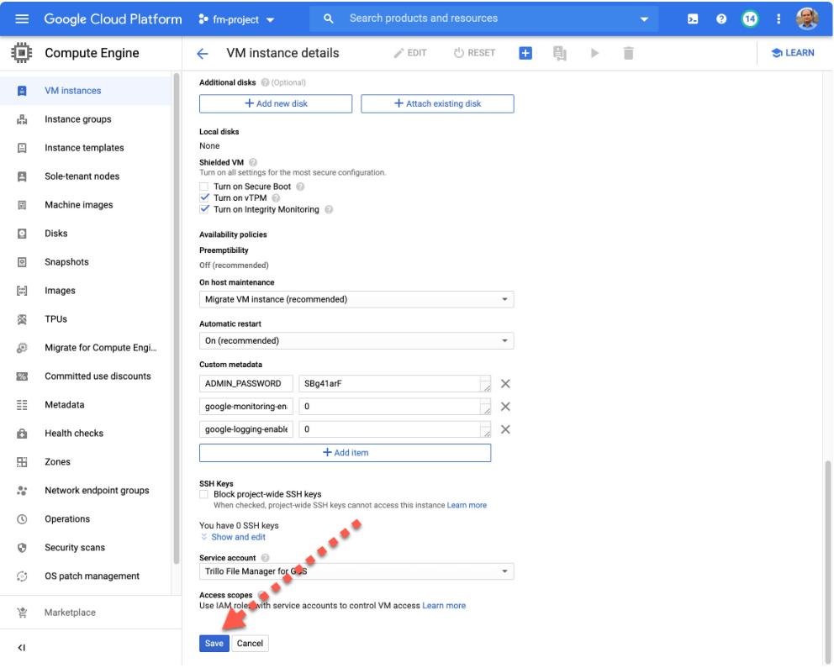Screen dimensions: 834x668
Task: Uncheck Turn on Integrity Monitoring checkbox
Action: (x=203, y=209)
